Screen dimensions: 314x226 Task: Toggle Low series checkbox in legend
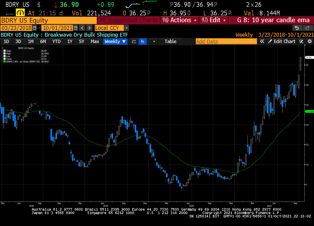(x=4, y=56)
